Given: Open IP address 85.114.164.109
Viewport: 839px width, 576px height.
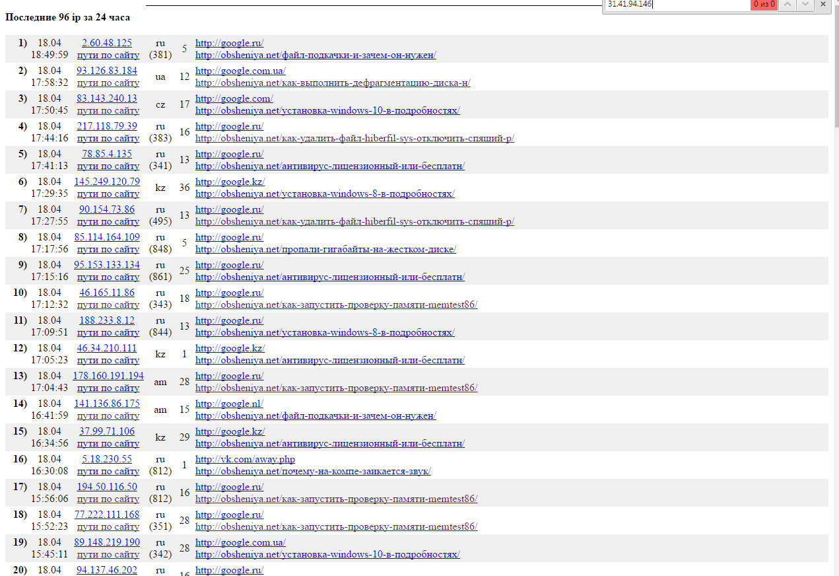Looking at the screenshot, I should tap(107, 237).
